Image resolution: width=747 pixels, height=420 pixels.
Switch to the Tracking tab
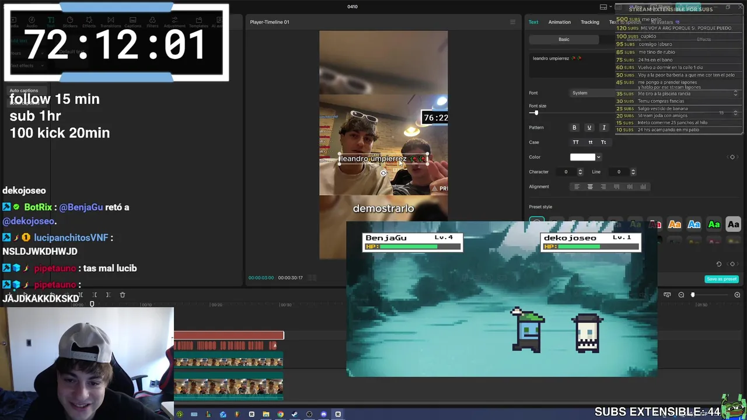pyautogui.click(x=590, y=22)
